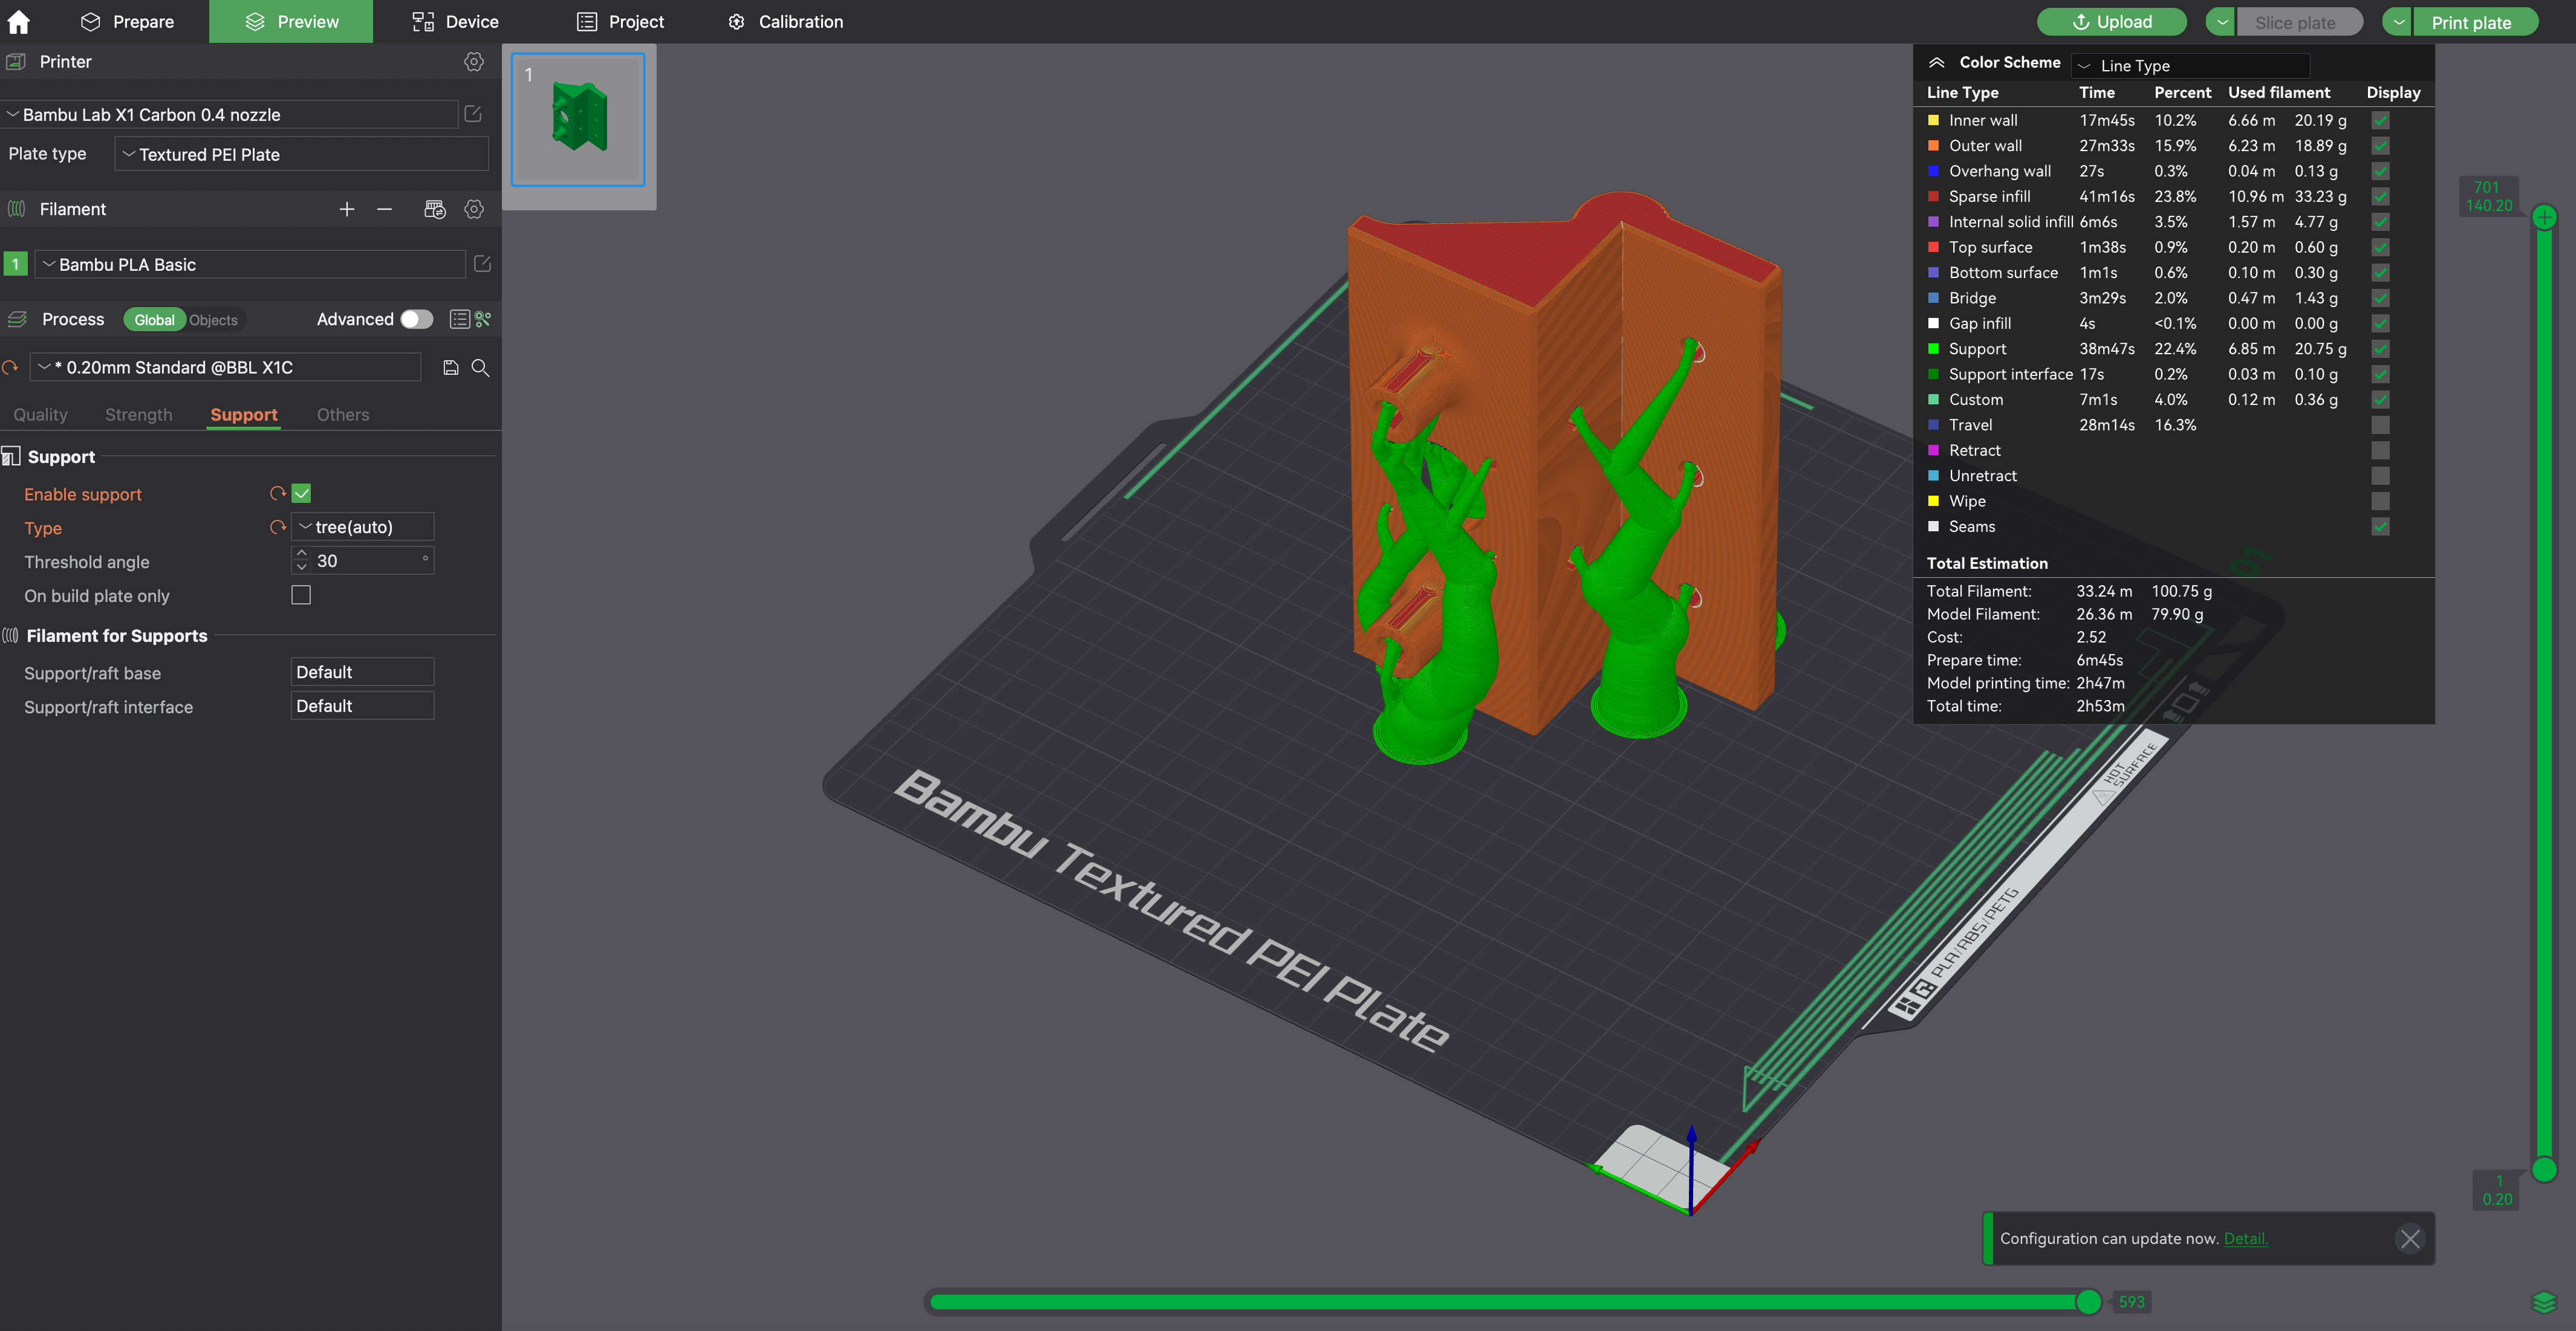
Task: Select the Global process scope
Action: coord(154,319)
